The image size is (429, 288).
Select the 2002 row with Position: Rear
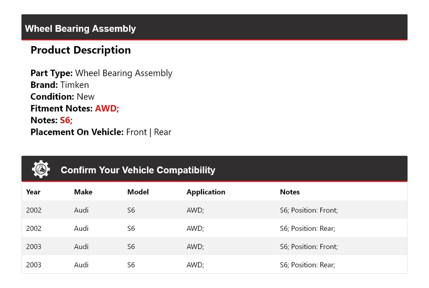pos(214,229)
